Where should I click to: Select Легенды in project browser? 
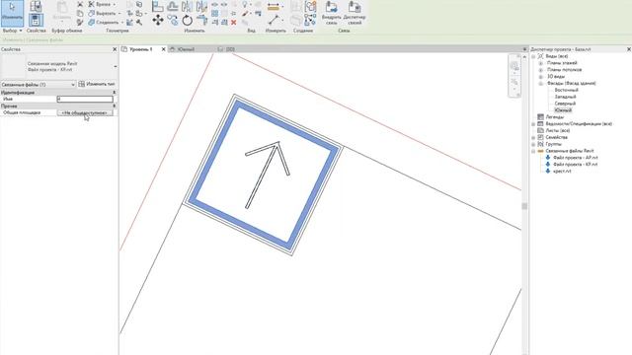click(555, 117)
